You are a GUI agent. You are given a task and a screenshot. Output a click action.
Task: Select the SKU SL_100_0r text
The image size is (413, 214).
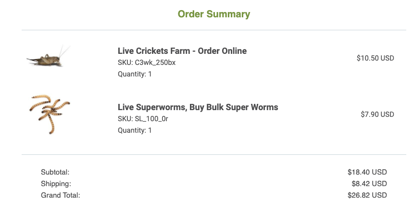tap(143, 119)
